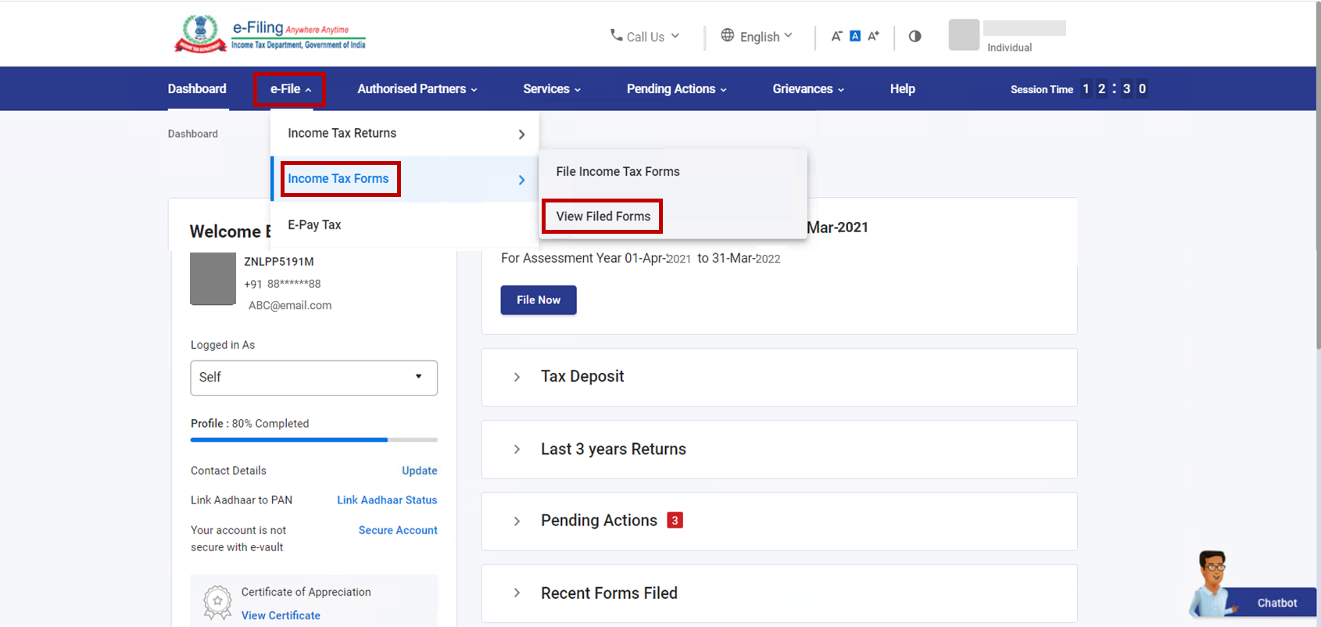This screenshot has height=627, width=1321.
Task: Expand the Pending Actions panel
Action: [x=517, y=521]
